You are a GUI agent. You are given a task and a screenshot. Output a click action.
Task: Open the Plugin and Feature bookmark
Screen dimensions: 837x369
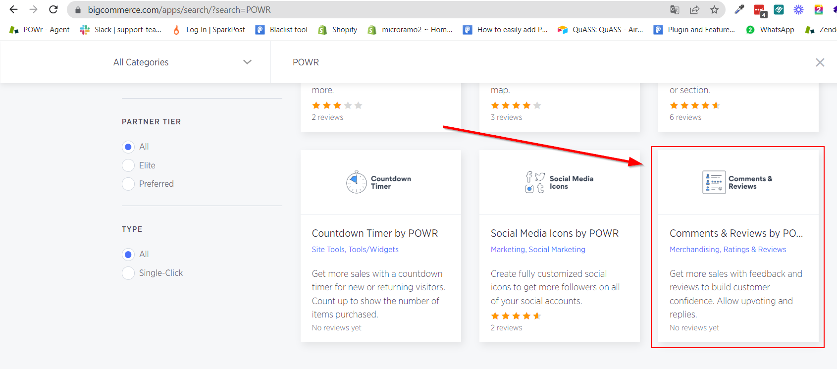click(694, 30)
